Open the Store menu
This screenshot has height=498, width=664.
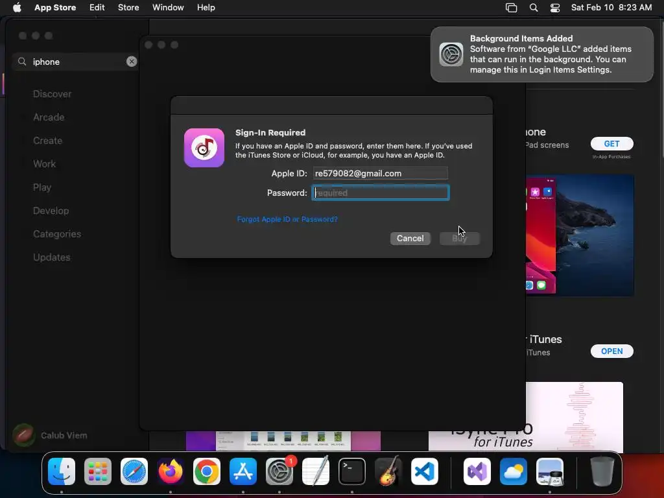(128, 7)
